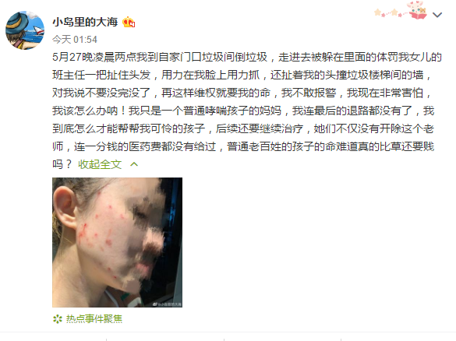
Task: Click the green flower icon beside 热点事件聚焦
Action: pyautogui.click(x=58, y=319)
